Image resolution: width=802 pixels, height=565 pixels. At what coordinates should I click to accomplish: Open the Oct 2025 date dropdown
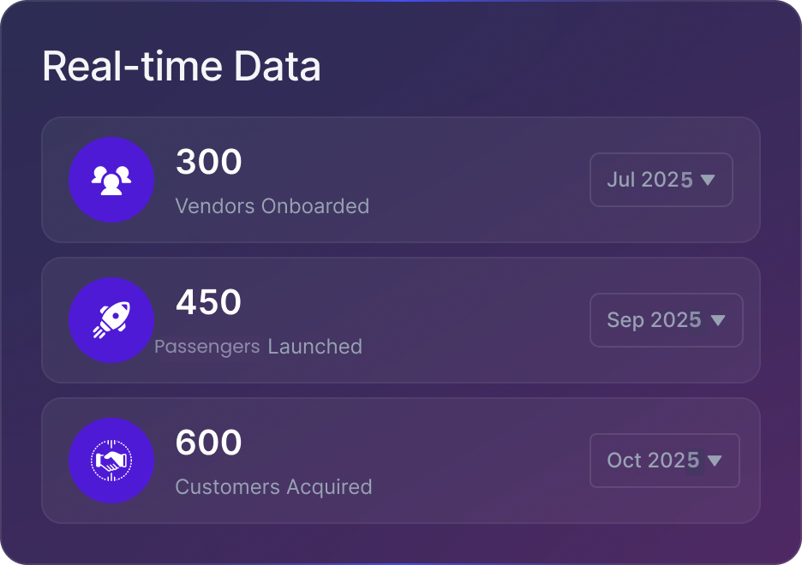click(x=664, y=461)
